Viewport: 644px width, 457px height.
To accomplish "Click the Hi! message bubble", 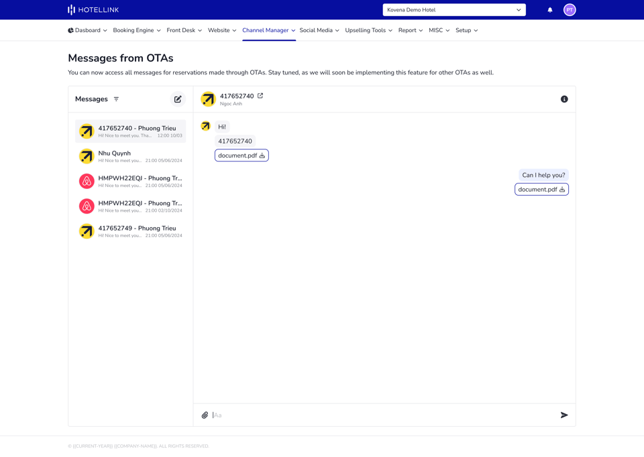I will 222,127.
